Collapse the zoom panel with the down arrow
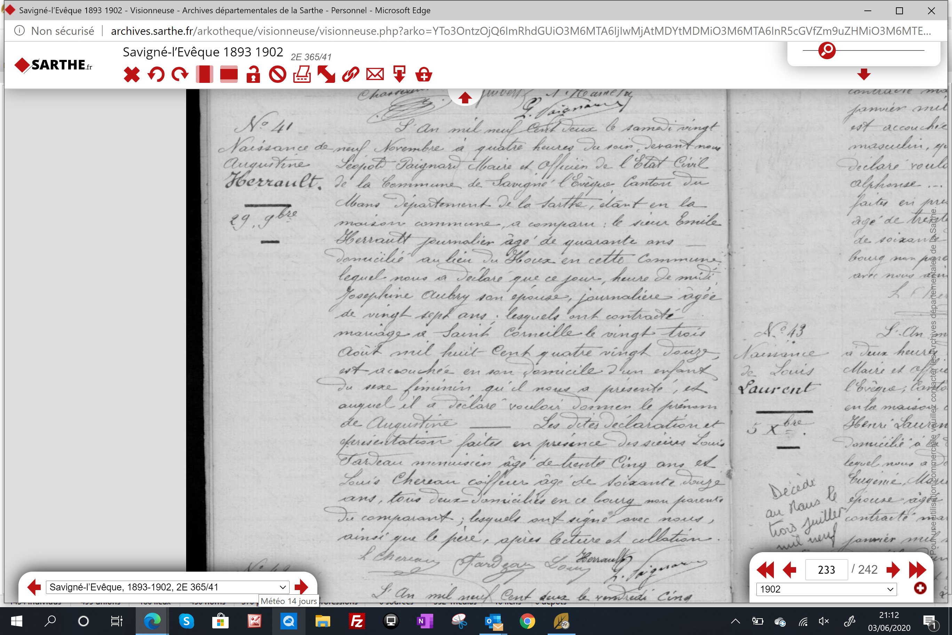This screenshot has width=952, height=635. [864, 74]
